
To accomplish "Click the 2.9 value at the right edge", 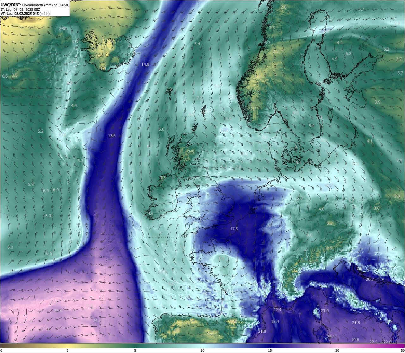I will tap(397, 196).
